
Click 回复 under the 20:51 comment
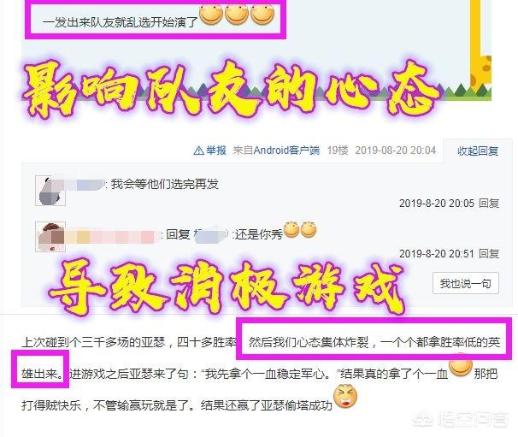coord(489,253)
